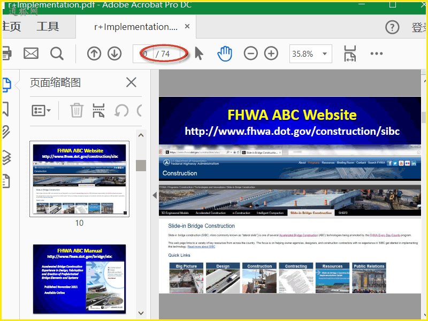The height and width of the screenshot is (321, 428).
Task: Select Slide-in Bridge Construction nav tab
Action: click(311, 213)
